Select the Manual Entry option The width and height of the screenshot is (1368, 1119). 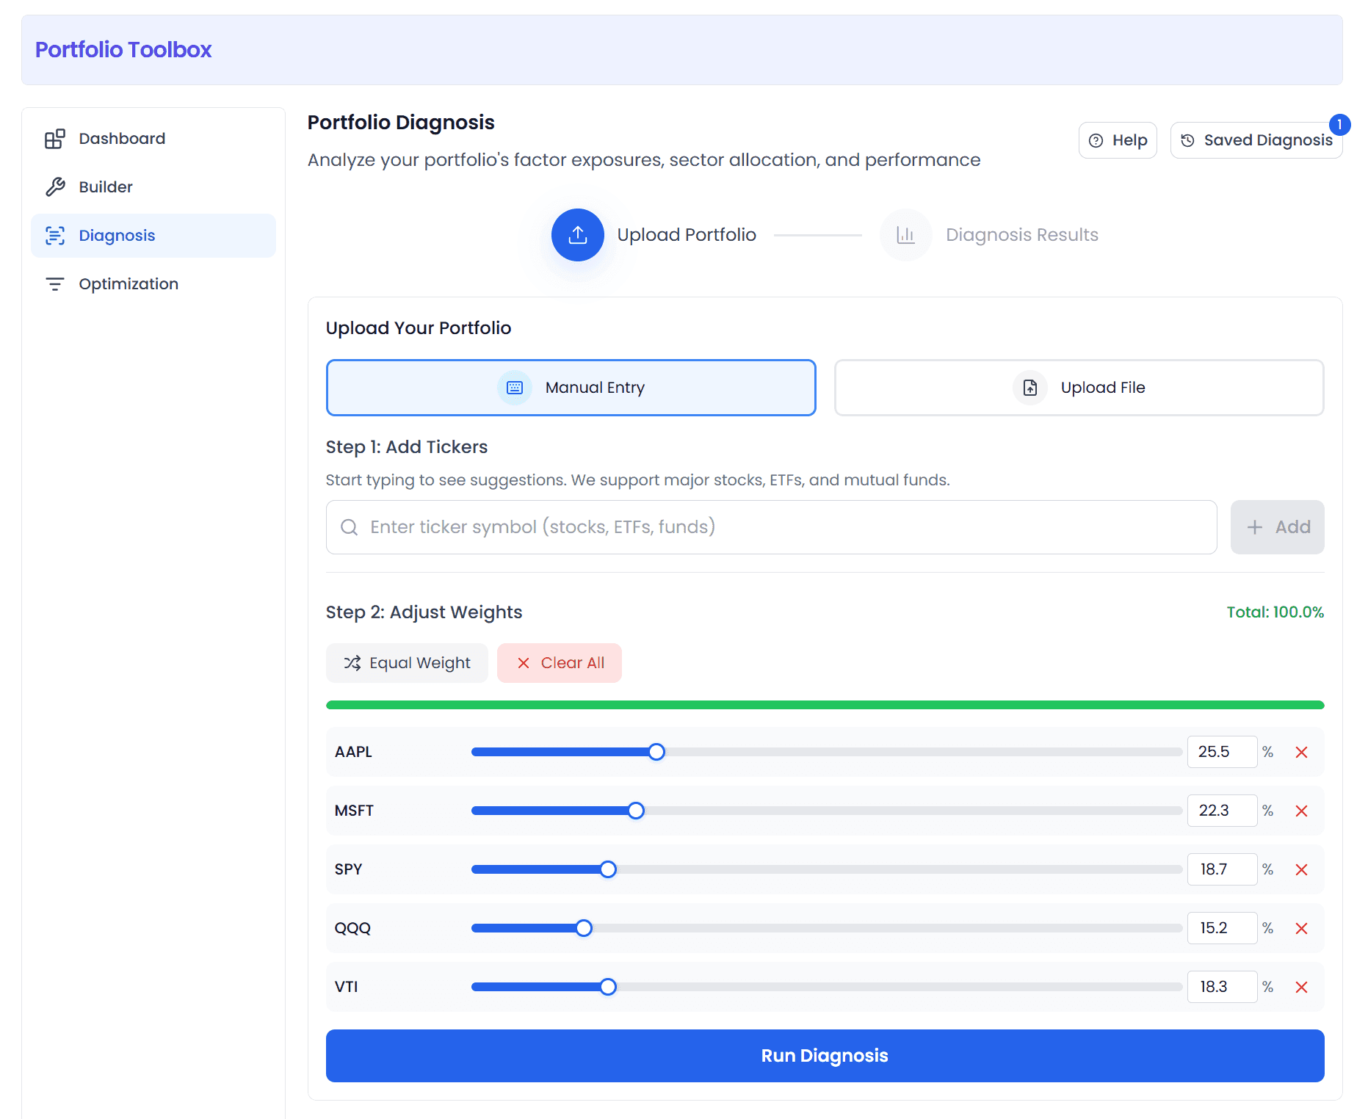click(x=571, y=388)
